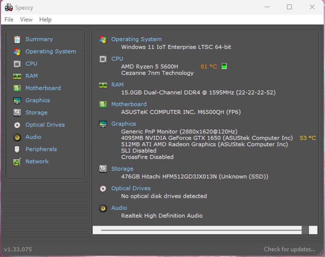Click the Motherboard icon in the summary panel
This screenshot has width=325, height=257.
tap(103, 104)
